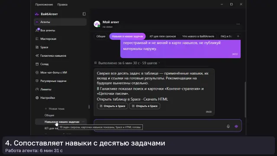Open Мои чат-боты с ИИ
Image resolution: width=277 pixels, height=156 pixels.
[x=60, y=72]
